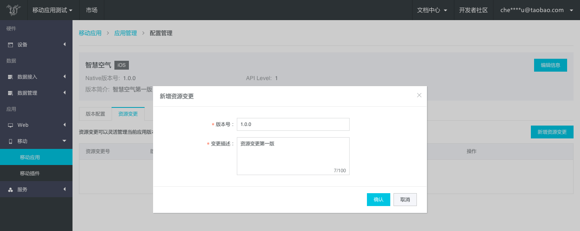
Task: Open 开发者社区 in the top bar
Action: (x=474, y=10)
